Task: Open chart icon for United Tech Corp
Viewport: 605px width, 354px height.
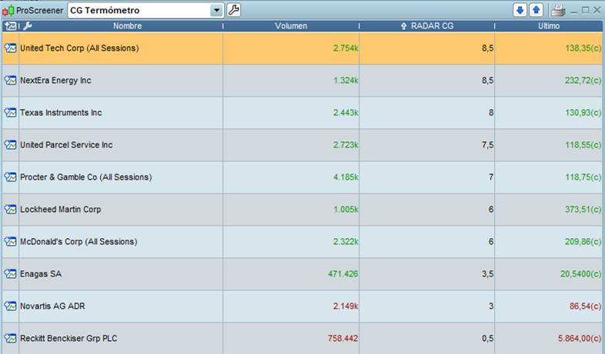Action: 11,48
